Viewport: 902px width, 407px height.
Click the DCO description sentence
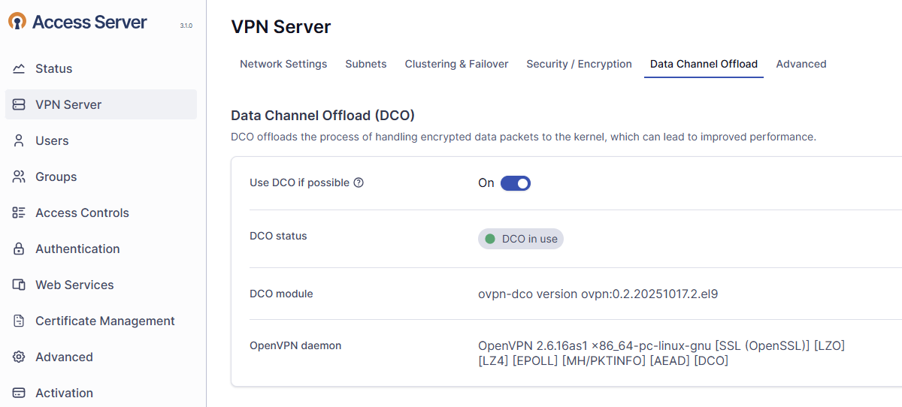(x=523, y=137)
